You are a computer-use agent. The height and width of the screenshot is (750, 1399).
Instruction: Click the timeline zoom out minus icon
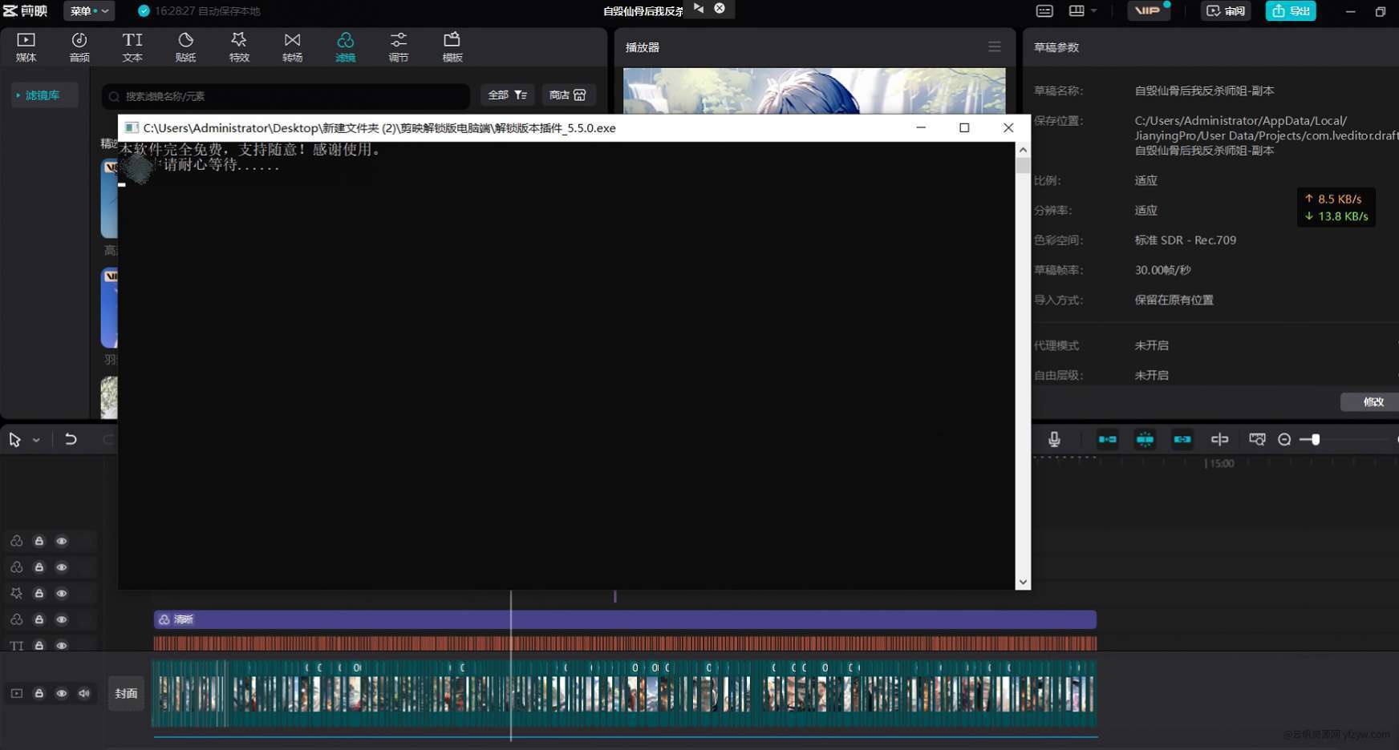1284,440
